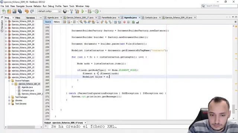The height and width of the screenshot is (133, 238).
Task: Expand Ejercicio_ficheros_DDR_01 project node
Action: coord(6,21)
